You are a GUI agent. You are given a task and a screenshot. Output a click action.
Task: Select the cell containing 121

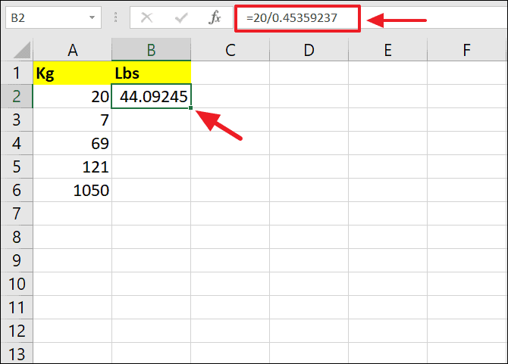[x=73, y=167]
